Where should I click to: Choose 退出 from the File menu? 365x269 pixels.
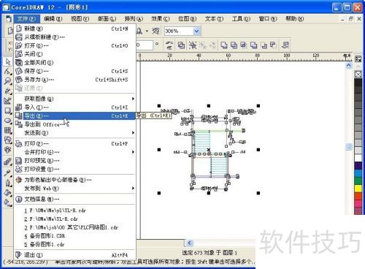[x=75, y=255]
